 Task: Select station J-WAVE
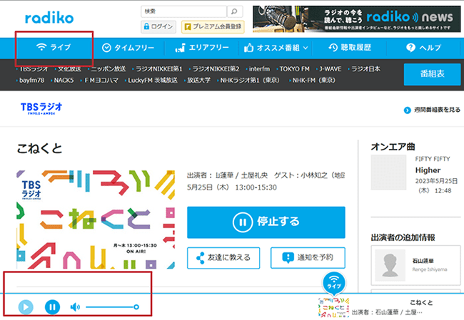coord(331,69)
